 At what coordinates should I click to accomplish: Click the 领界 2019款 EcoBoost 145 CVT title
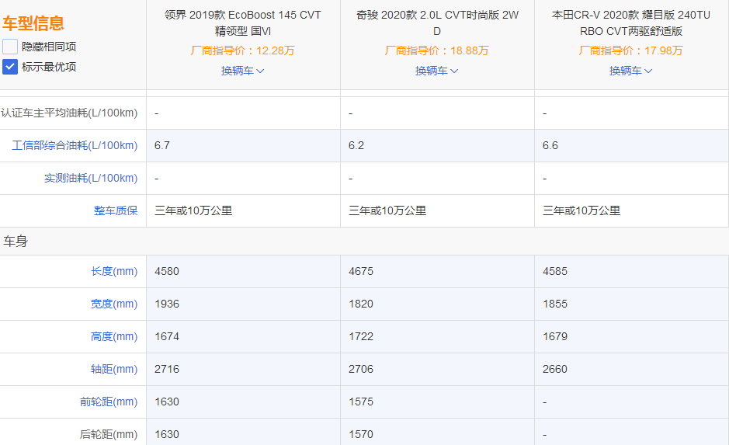click(243, 23)
